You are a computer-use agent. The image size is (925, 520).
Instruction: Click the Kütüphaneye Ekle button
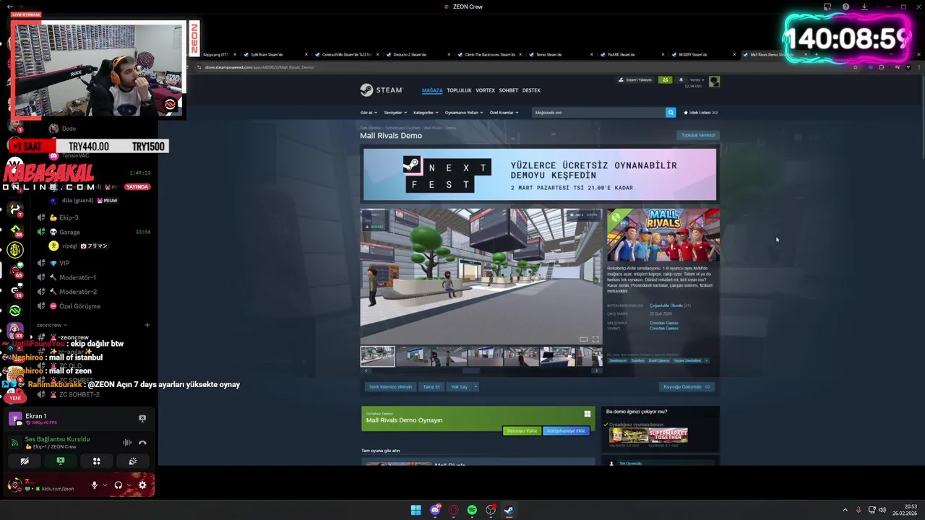[566, 430]
